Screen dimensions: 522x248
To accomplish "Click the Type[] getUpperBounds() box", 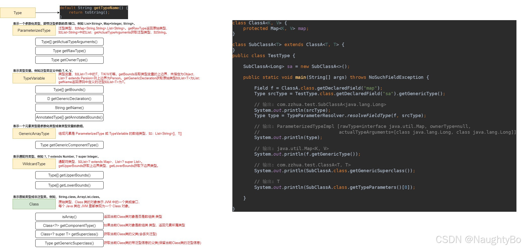I will click(69, 175).
